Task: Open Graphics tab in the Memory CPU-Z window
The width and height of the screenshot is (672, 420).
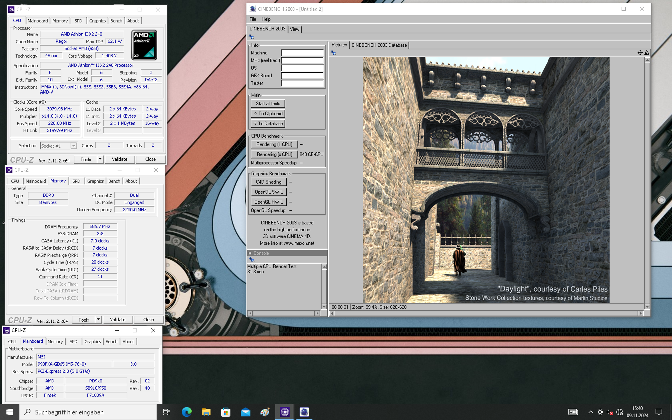Action: [x=96, y=181]
